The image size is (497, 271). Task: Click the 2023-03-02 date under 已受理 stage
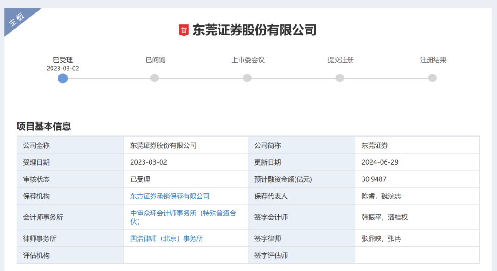63,69
